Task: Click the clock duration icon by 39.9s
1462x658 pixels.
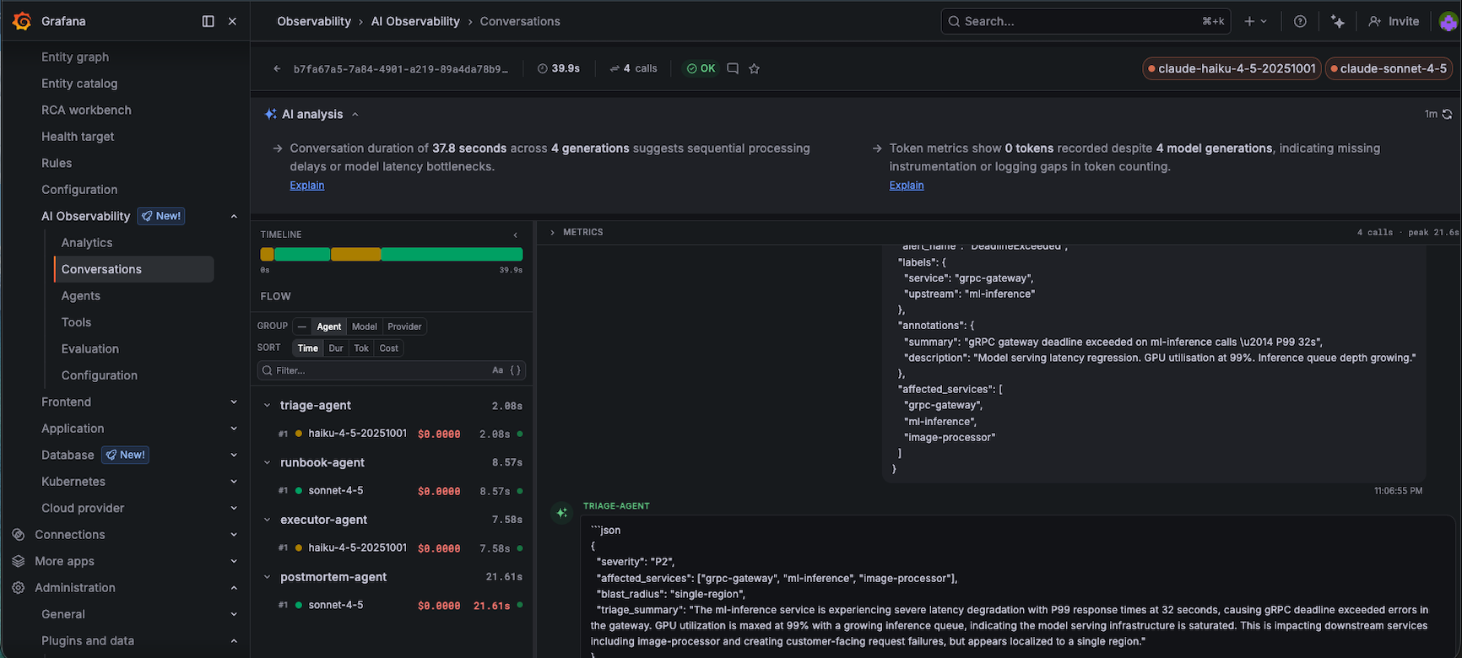Action: [x=543, y=68]
